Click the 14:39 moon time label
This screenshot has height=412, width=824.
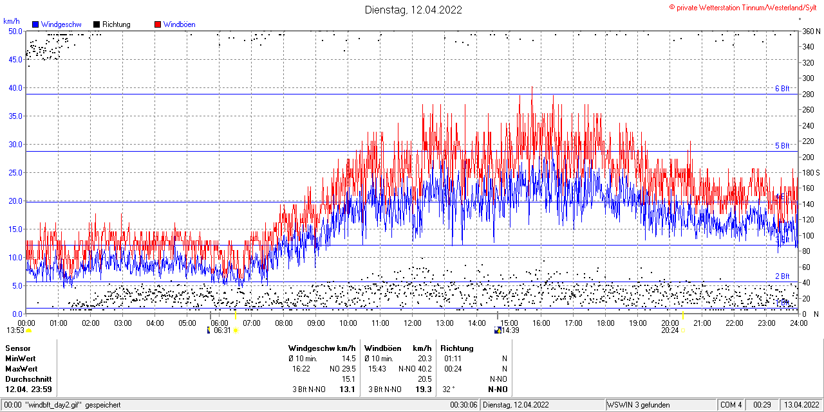510,330
